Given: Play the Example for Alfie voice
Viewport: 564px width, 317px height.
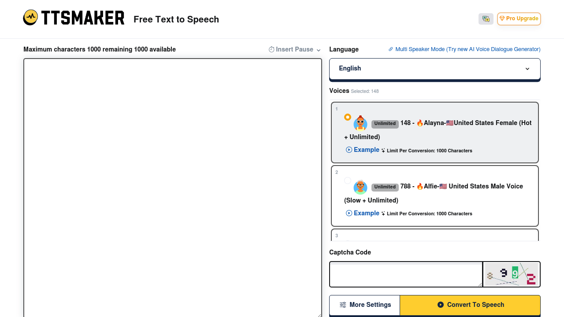Looking at the screenshot, I should (363, 213).
